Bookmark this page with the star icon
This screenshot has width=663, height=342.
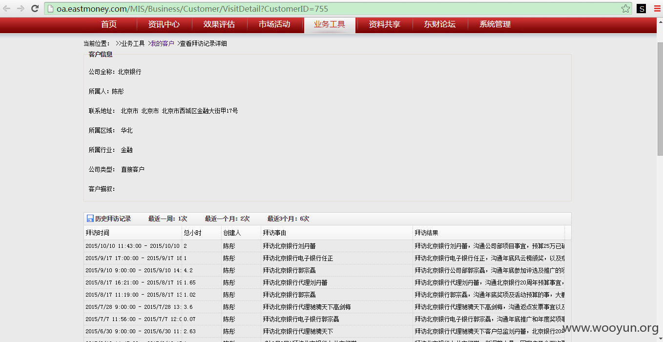(625, 8)
